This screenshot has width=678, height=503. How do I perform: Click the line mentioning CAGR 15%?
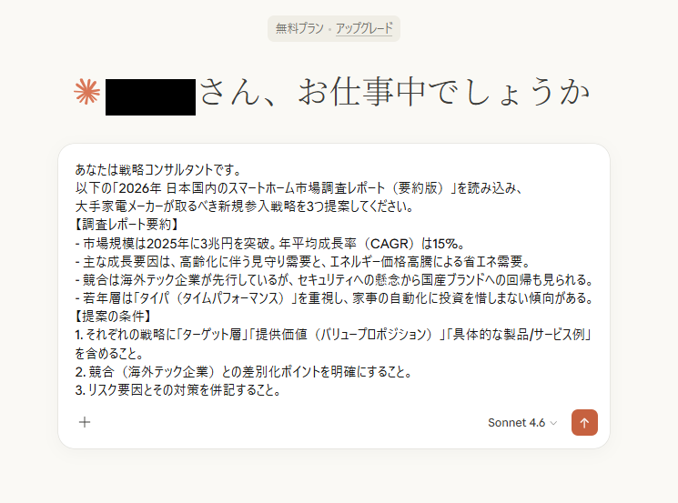click(x=270, y=243)
